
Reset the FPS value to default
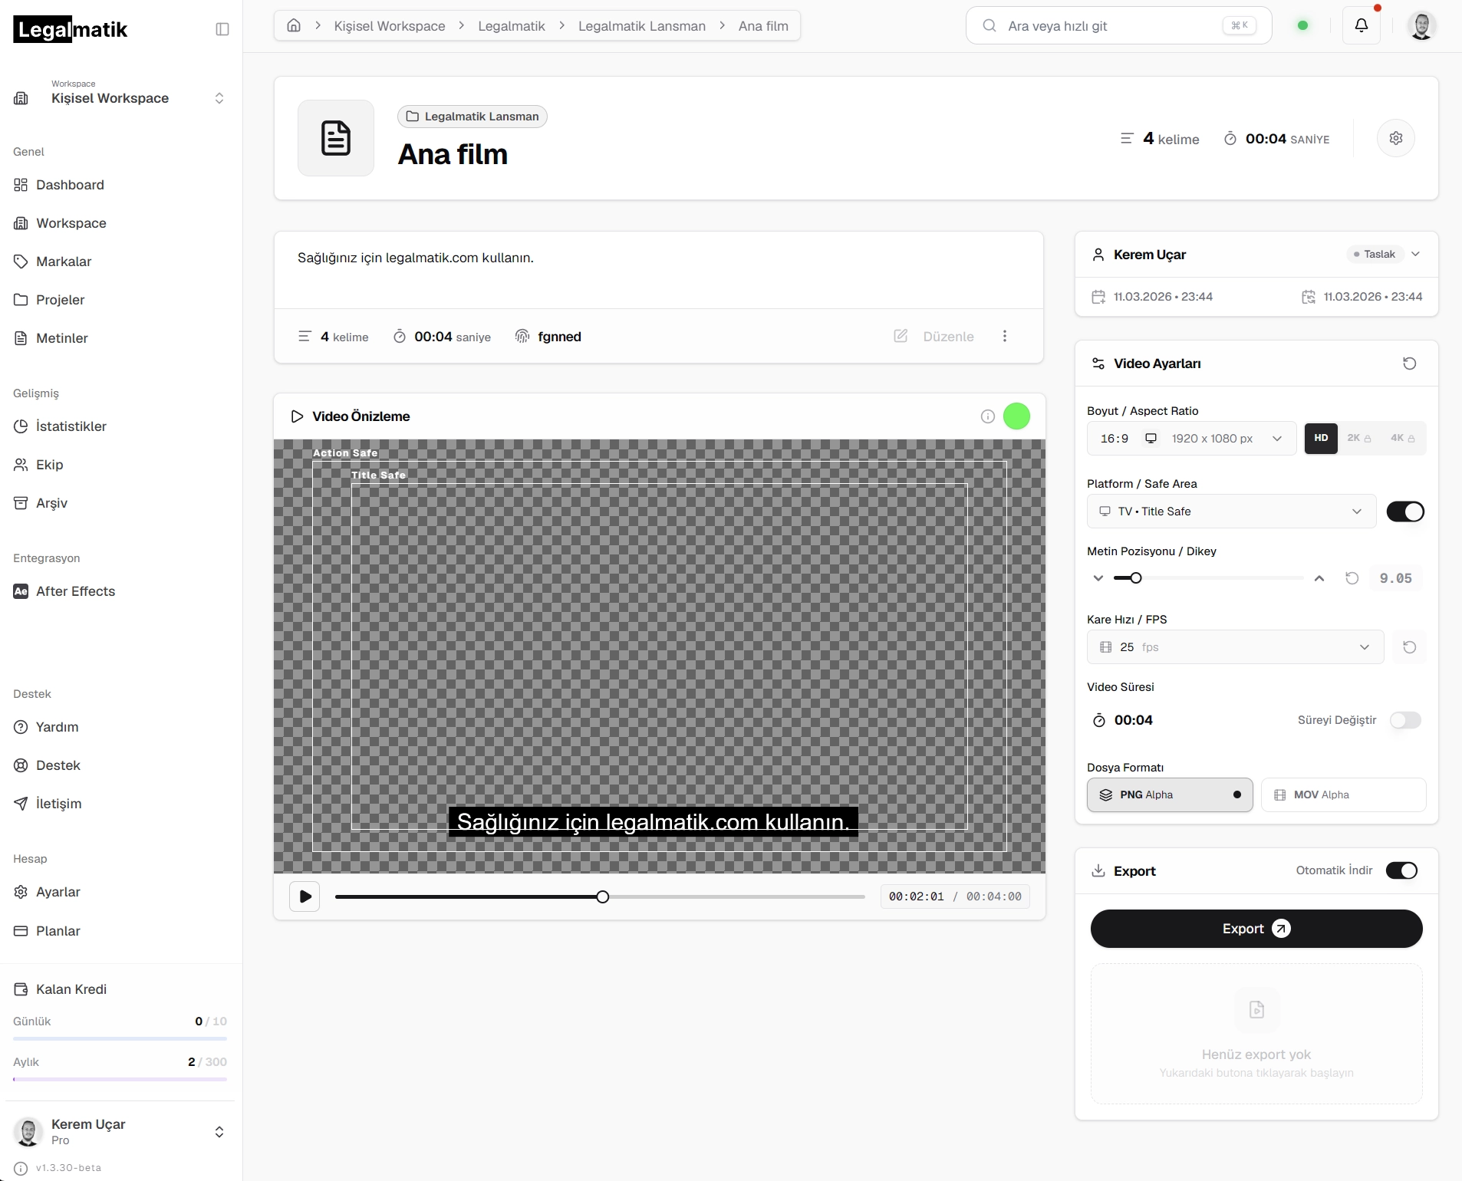(x=1409, y=647)
